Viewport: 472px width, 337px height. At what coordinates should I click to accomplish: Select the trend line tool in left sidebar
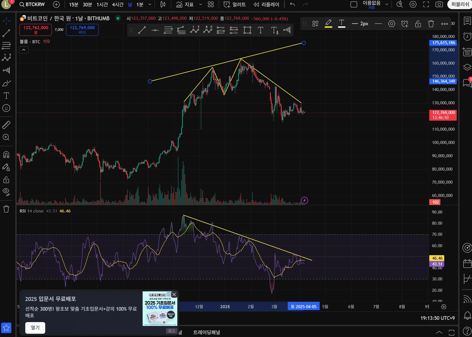[6, 33]
